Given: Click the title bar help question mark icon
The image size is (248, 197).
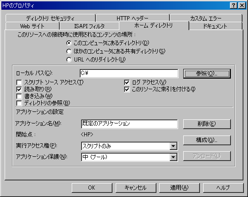Looking at the screenshot, I should (234, 6).
